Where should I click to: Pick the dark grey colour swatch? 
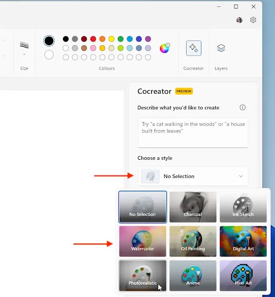point(75,39)
